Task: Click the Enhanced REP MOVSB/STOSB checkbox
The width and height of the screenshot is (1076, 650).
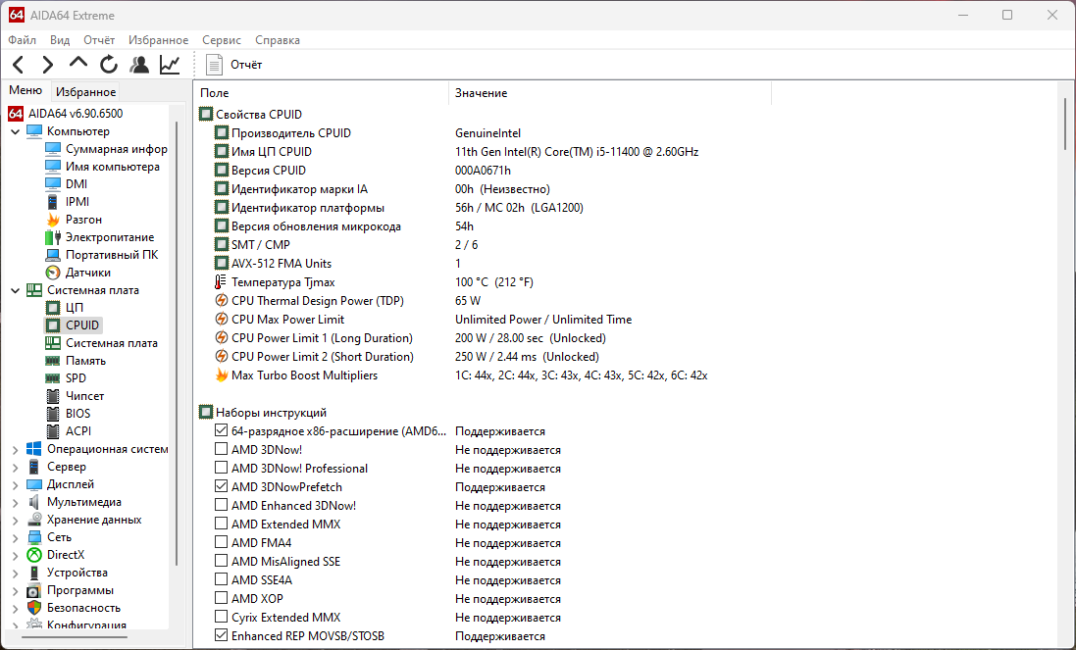Action: click(221, 635)
